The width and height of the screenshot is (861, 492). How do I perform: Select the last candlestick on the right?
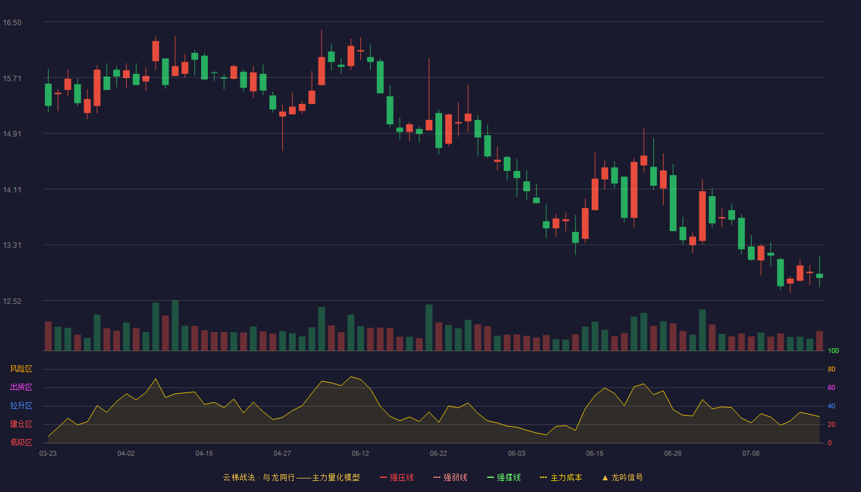coord(819,271)
